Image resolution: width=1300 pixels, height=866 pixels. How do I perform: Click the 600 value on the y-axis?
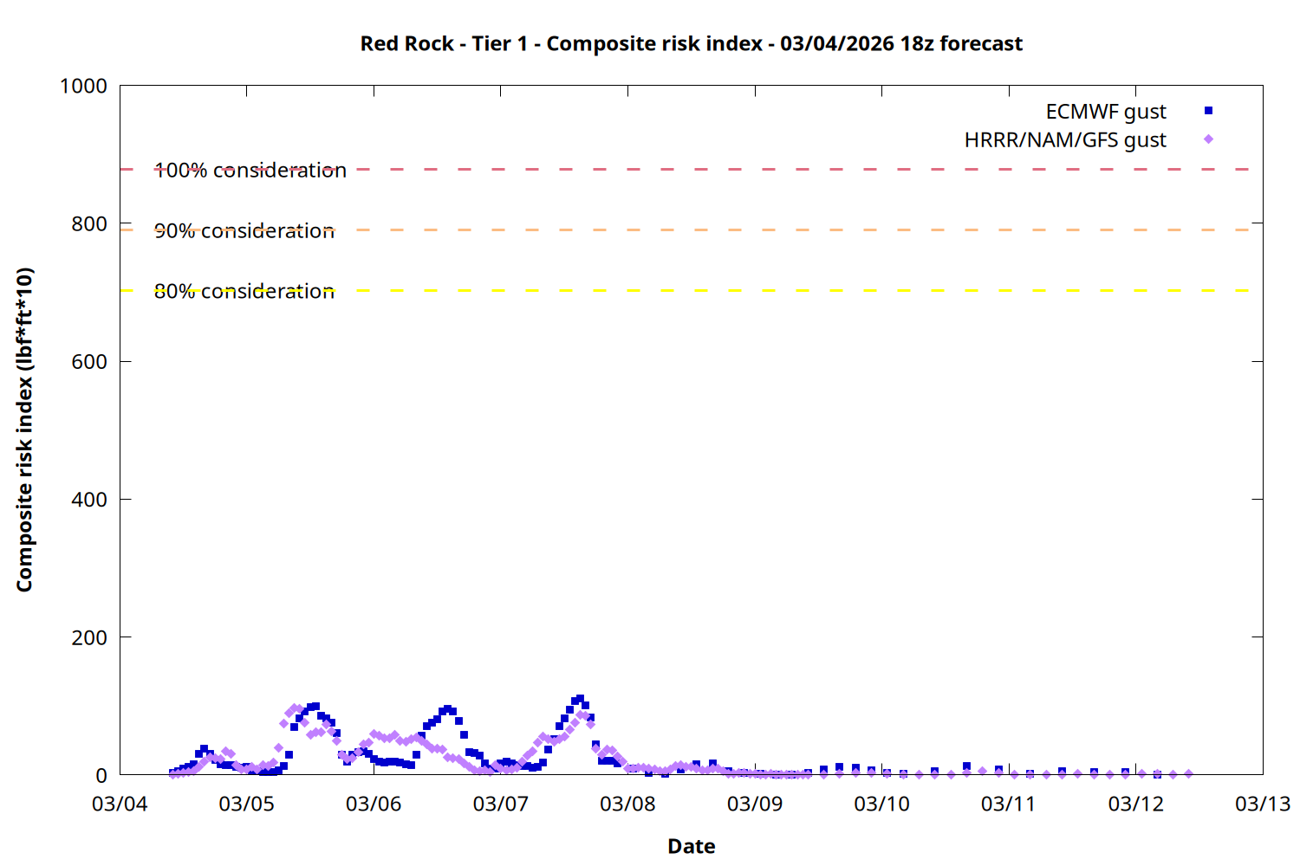pos(89,362)
